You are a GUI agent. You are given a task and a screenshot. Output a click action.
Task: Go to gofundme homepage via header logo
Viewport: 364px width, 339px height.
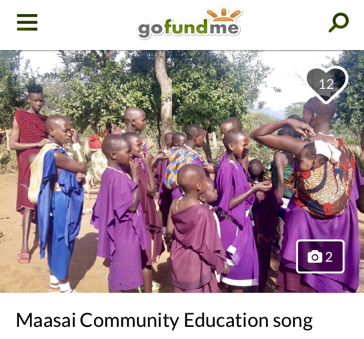tap(189, 23)
